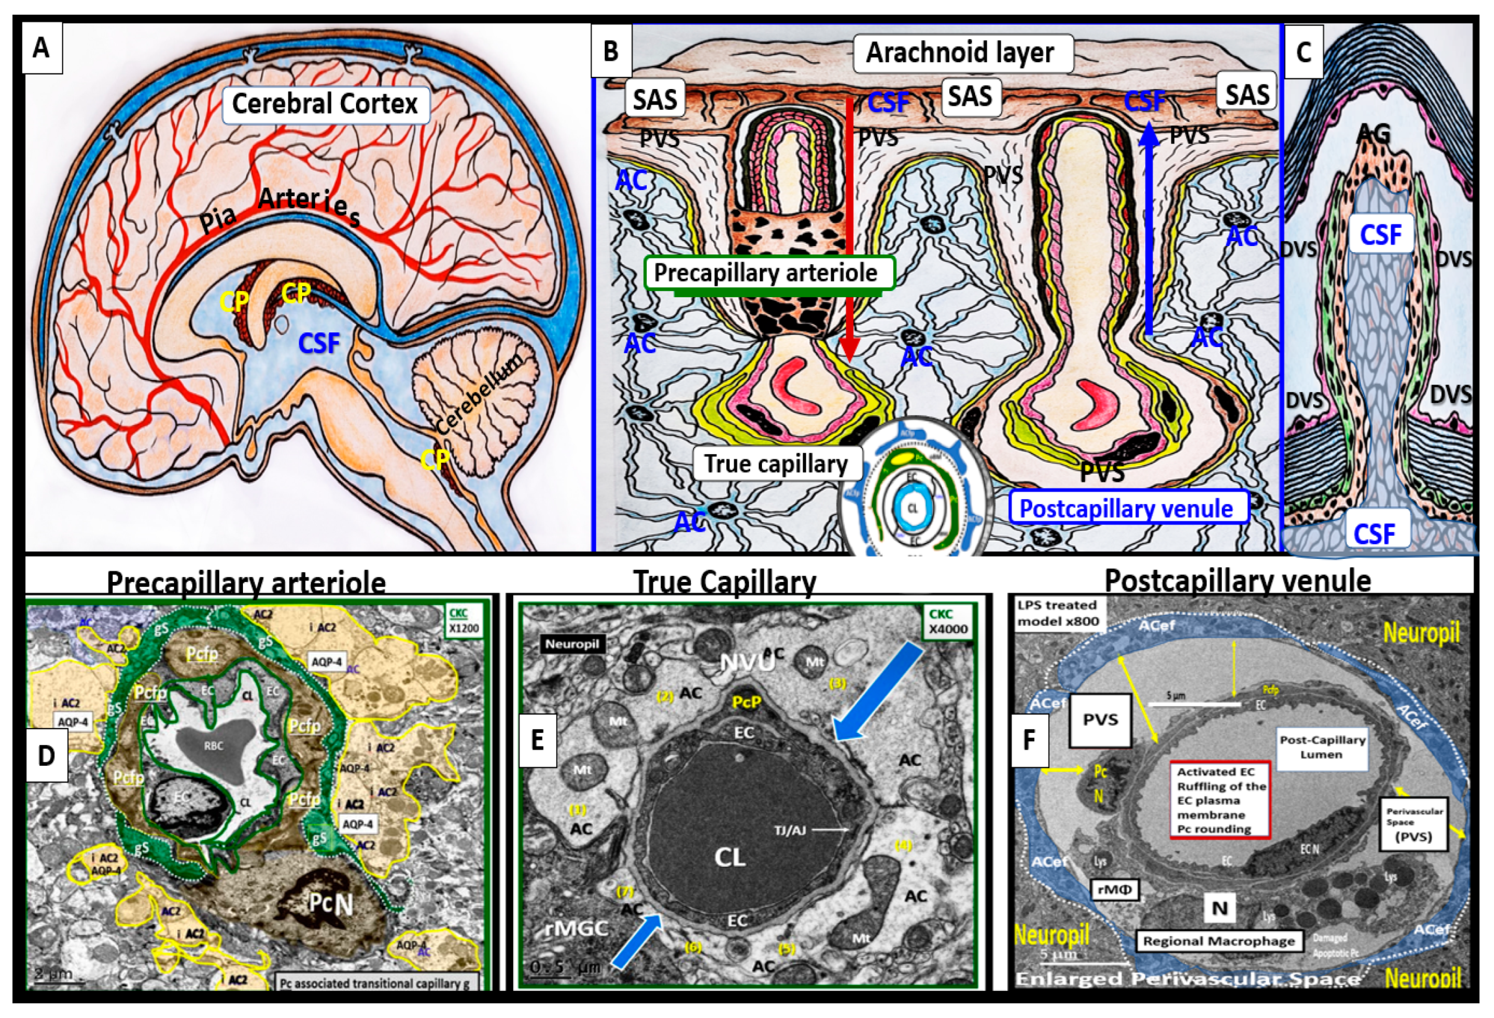Click the red-bordered Activated EC text box
1494x1018 pixels.
coord(1220,800)
